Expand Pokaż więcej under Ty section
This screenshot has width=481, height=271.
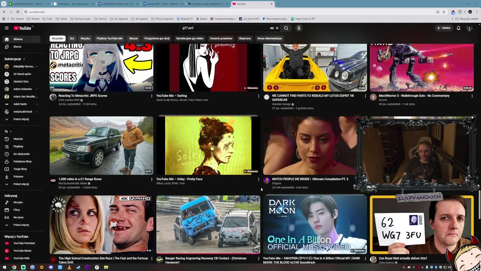[x=22, y=184]
